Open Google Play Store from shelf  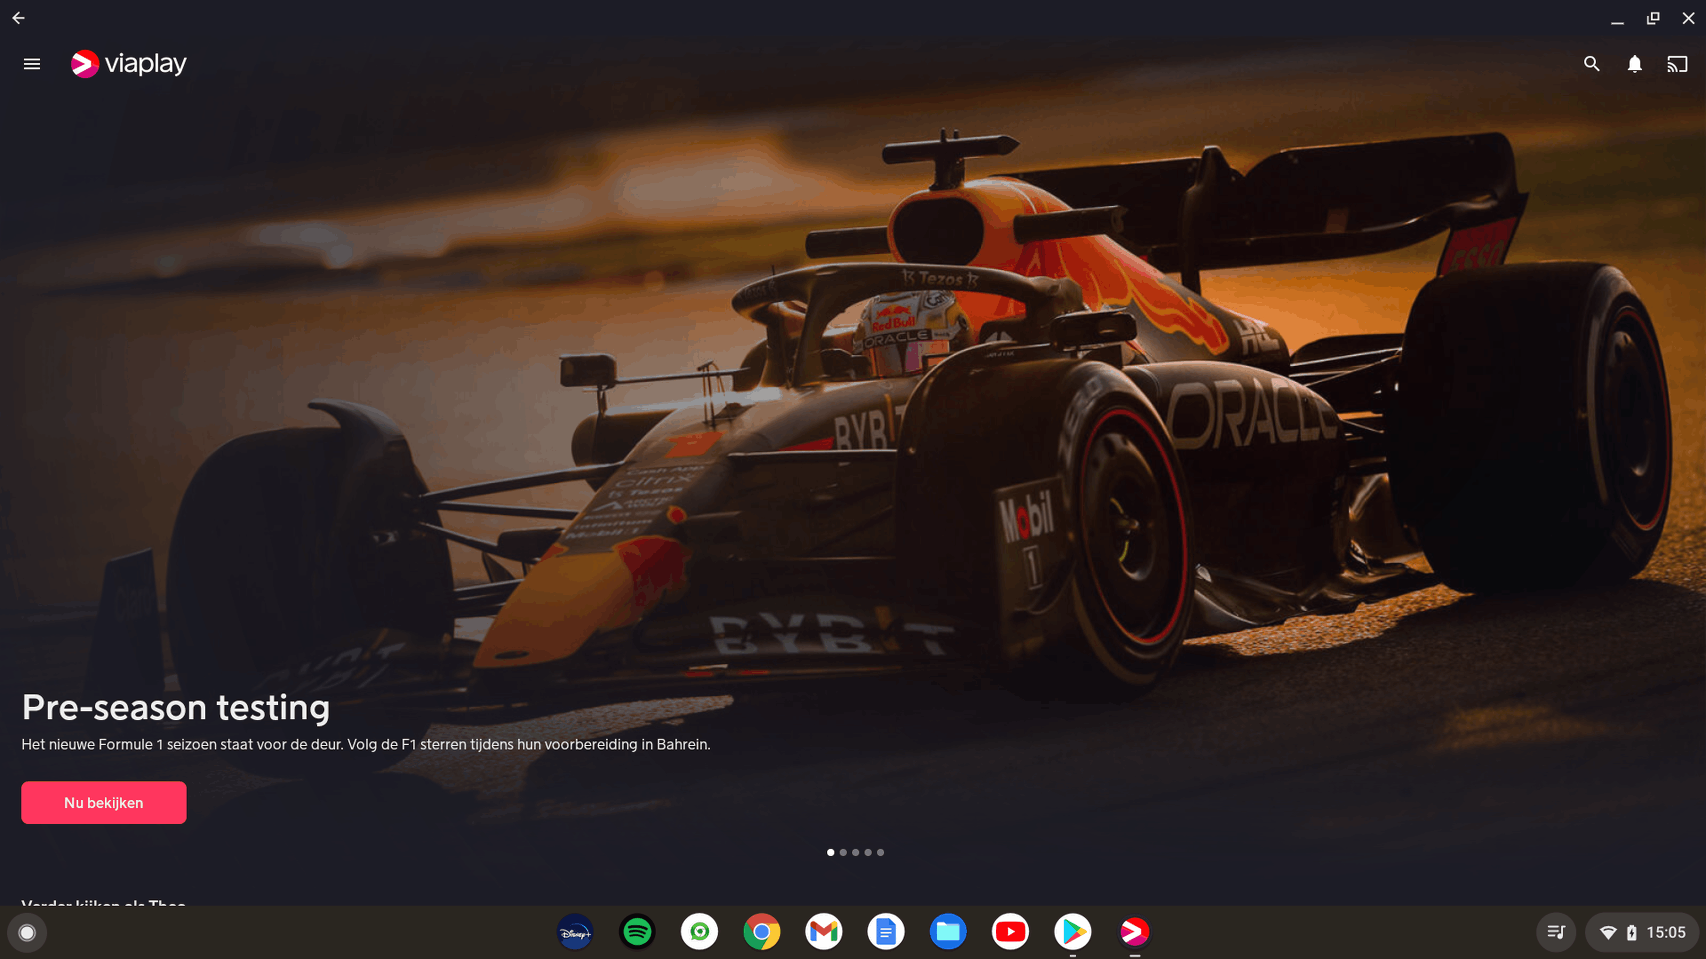point(1073,932)
